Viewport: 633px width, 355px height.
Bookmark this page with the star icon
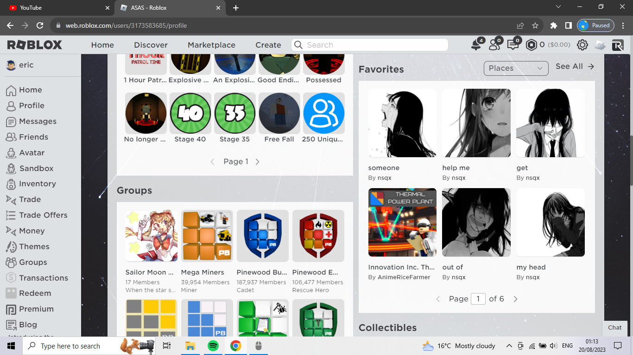tap(535, 25)
